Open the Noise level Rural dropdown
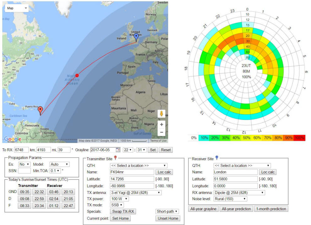 (230, 199)
